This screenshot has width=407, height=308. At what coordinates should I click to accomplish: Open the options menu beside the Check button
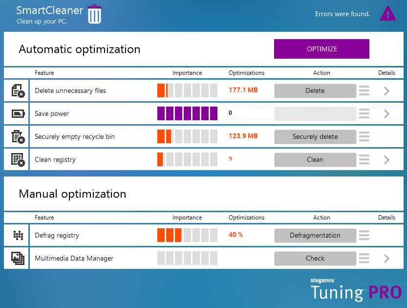[364, 258]
